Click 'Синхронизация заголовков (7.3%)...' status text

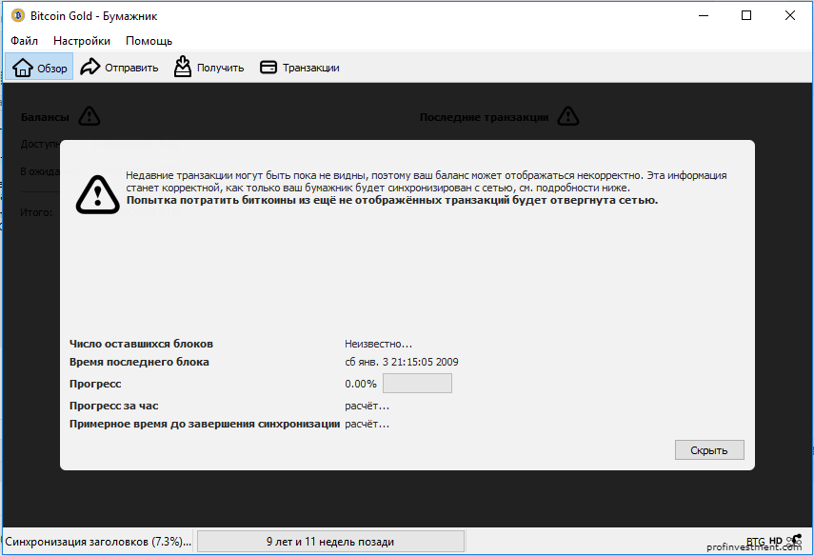coord(98,542)
